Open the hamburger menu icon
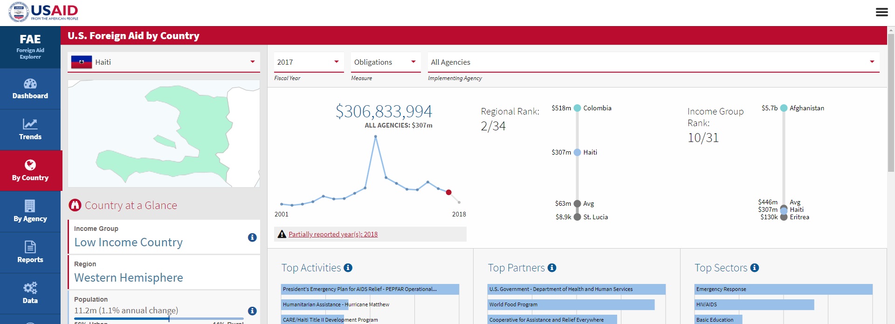Image resolution: width=895 pixels, height=324 pixels. [881, 12]
